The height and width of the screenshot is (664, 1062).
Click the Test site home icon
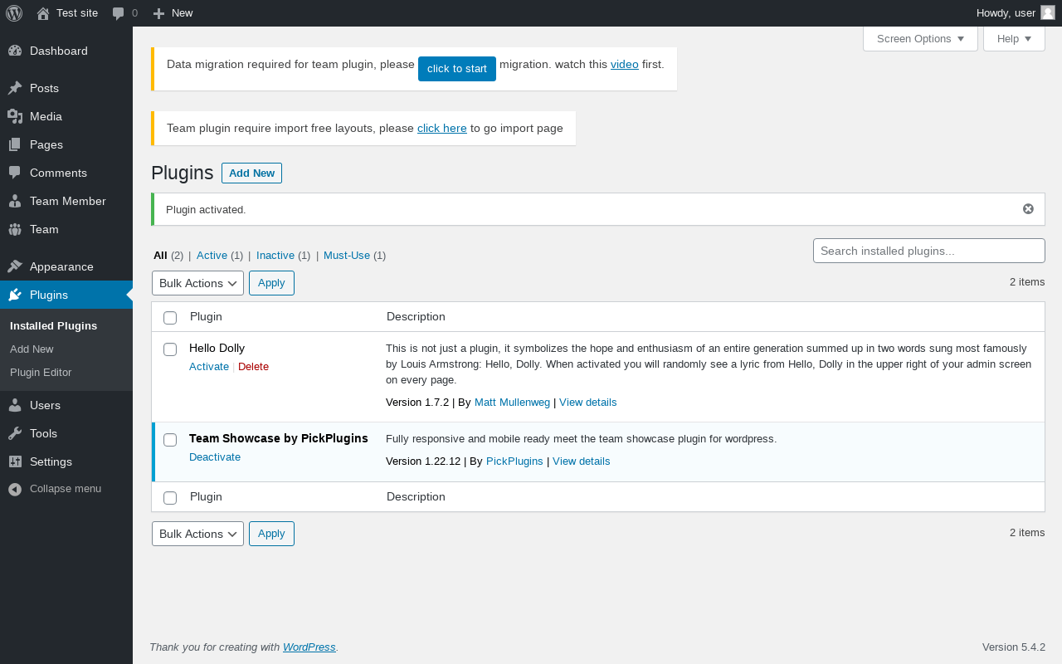click(43, 13)
